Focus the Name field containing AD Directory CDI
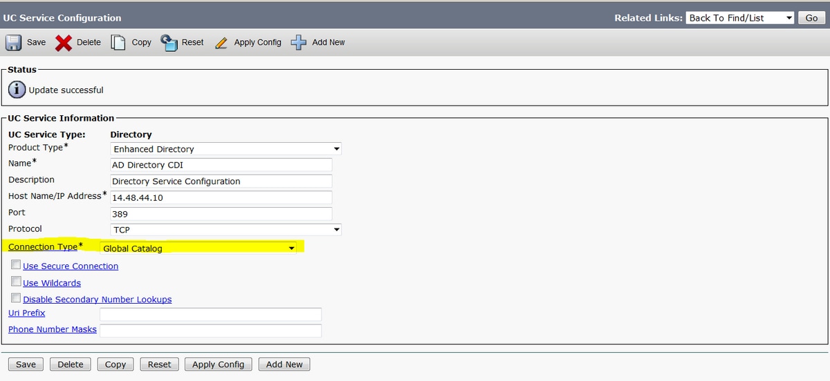 pos(221,165)
